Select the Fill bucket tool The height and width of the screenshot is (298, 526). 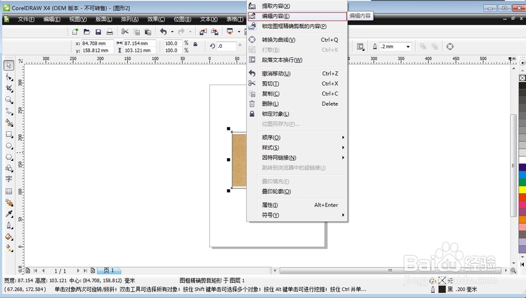click(9, 237)
